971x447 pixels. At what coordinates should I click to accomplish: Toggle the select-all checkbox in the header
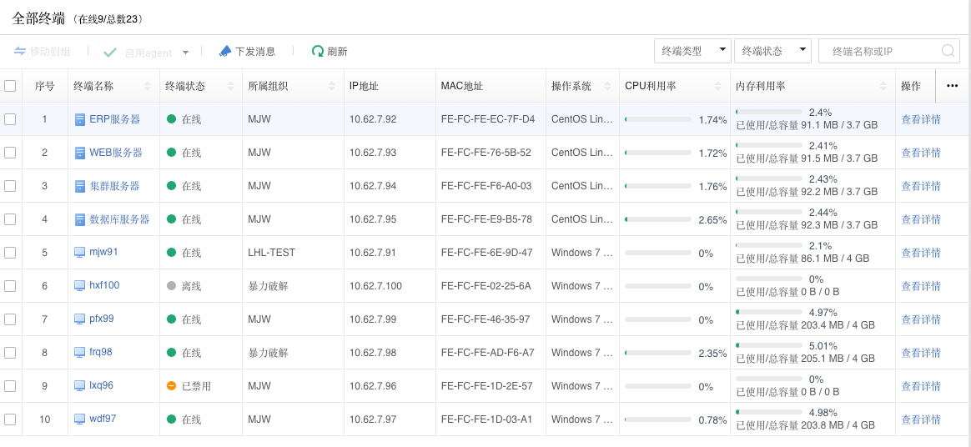click(10, 86)
